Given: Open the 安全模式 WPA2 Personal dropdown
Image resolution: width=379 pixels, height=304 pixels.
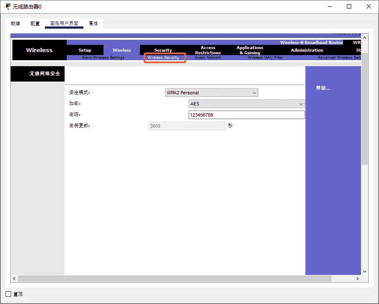Looking at the screenshot, I should pos(212,93).
